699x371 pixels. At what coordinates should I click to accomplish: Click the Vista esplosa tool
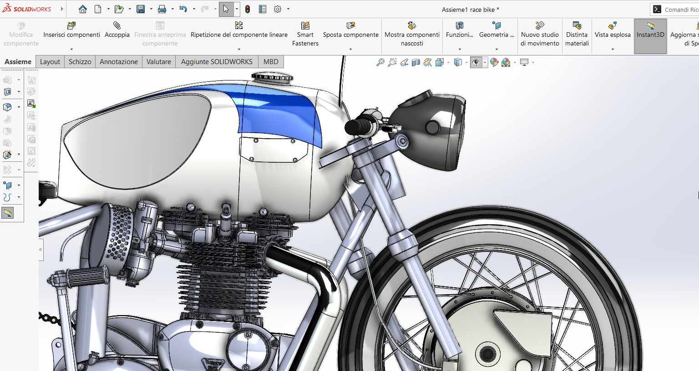613,30
